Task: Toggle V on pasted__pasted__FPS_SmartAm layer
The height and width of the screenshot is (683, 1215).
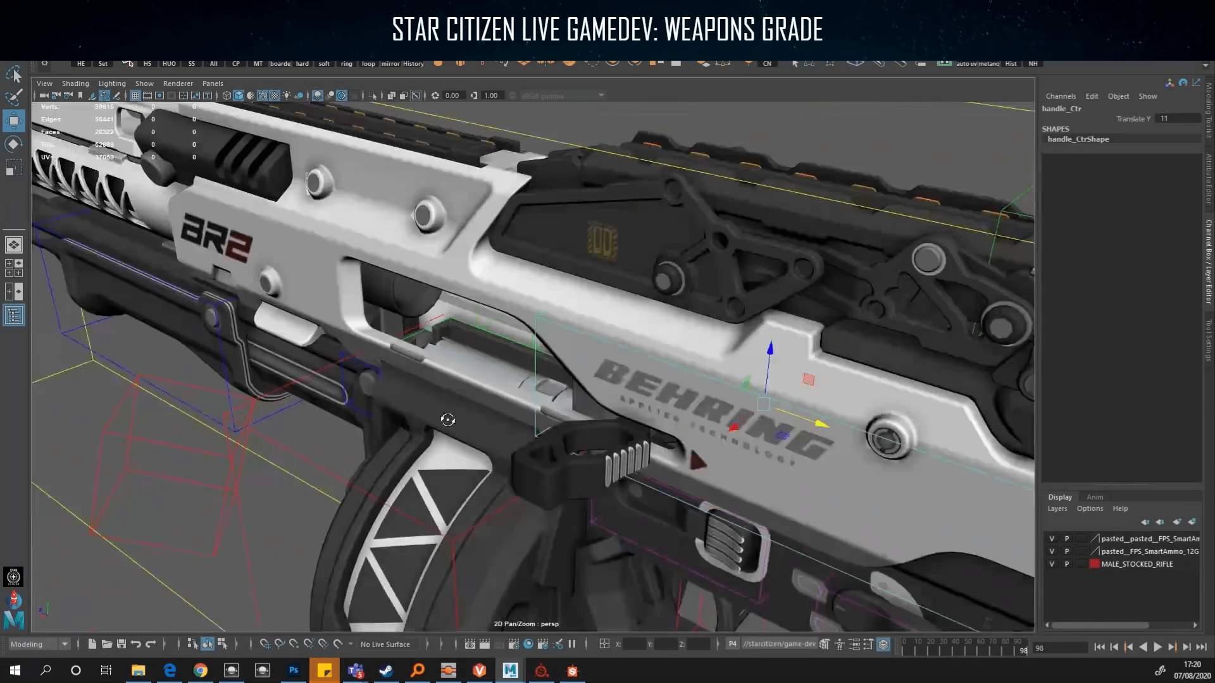Action: point(1052,539)
